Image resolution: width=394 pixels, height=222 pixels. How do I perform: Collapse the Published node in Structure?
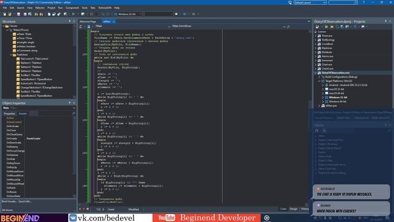11,55
